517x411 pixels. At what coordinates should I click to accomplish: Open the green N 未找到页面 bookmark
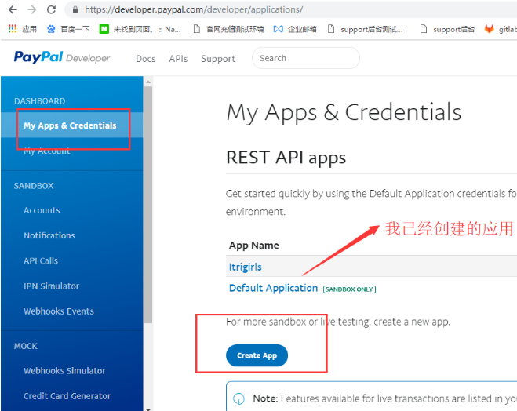point(140,29)
